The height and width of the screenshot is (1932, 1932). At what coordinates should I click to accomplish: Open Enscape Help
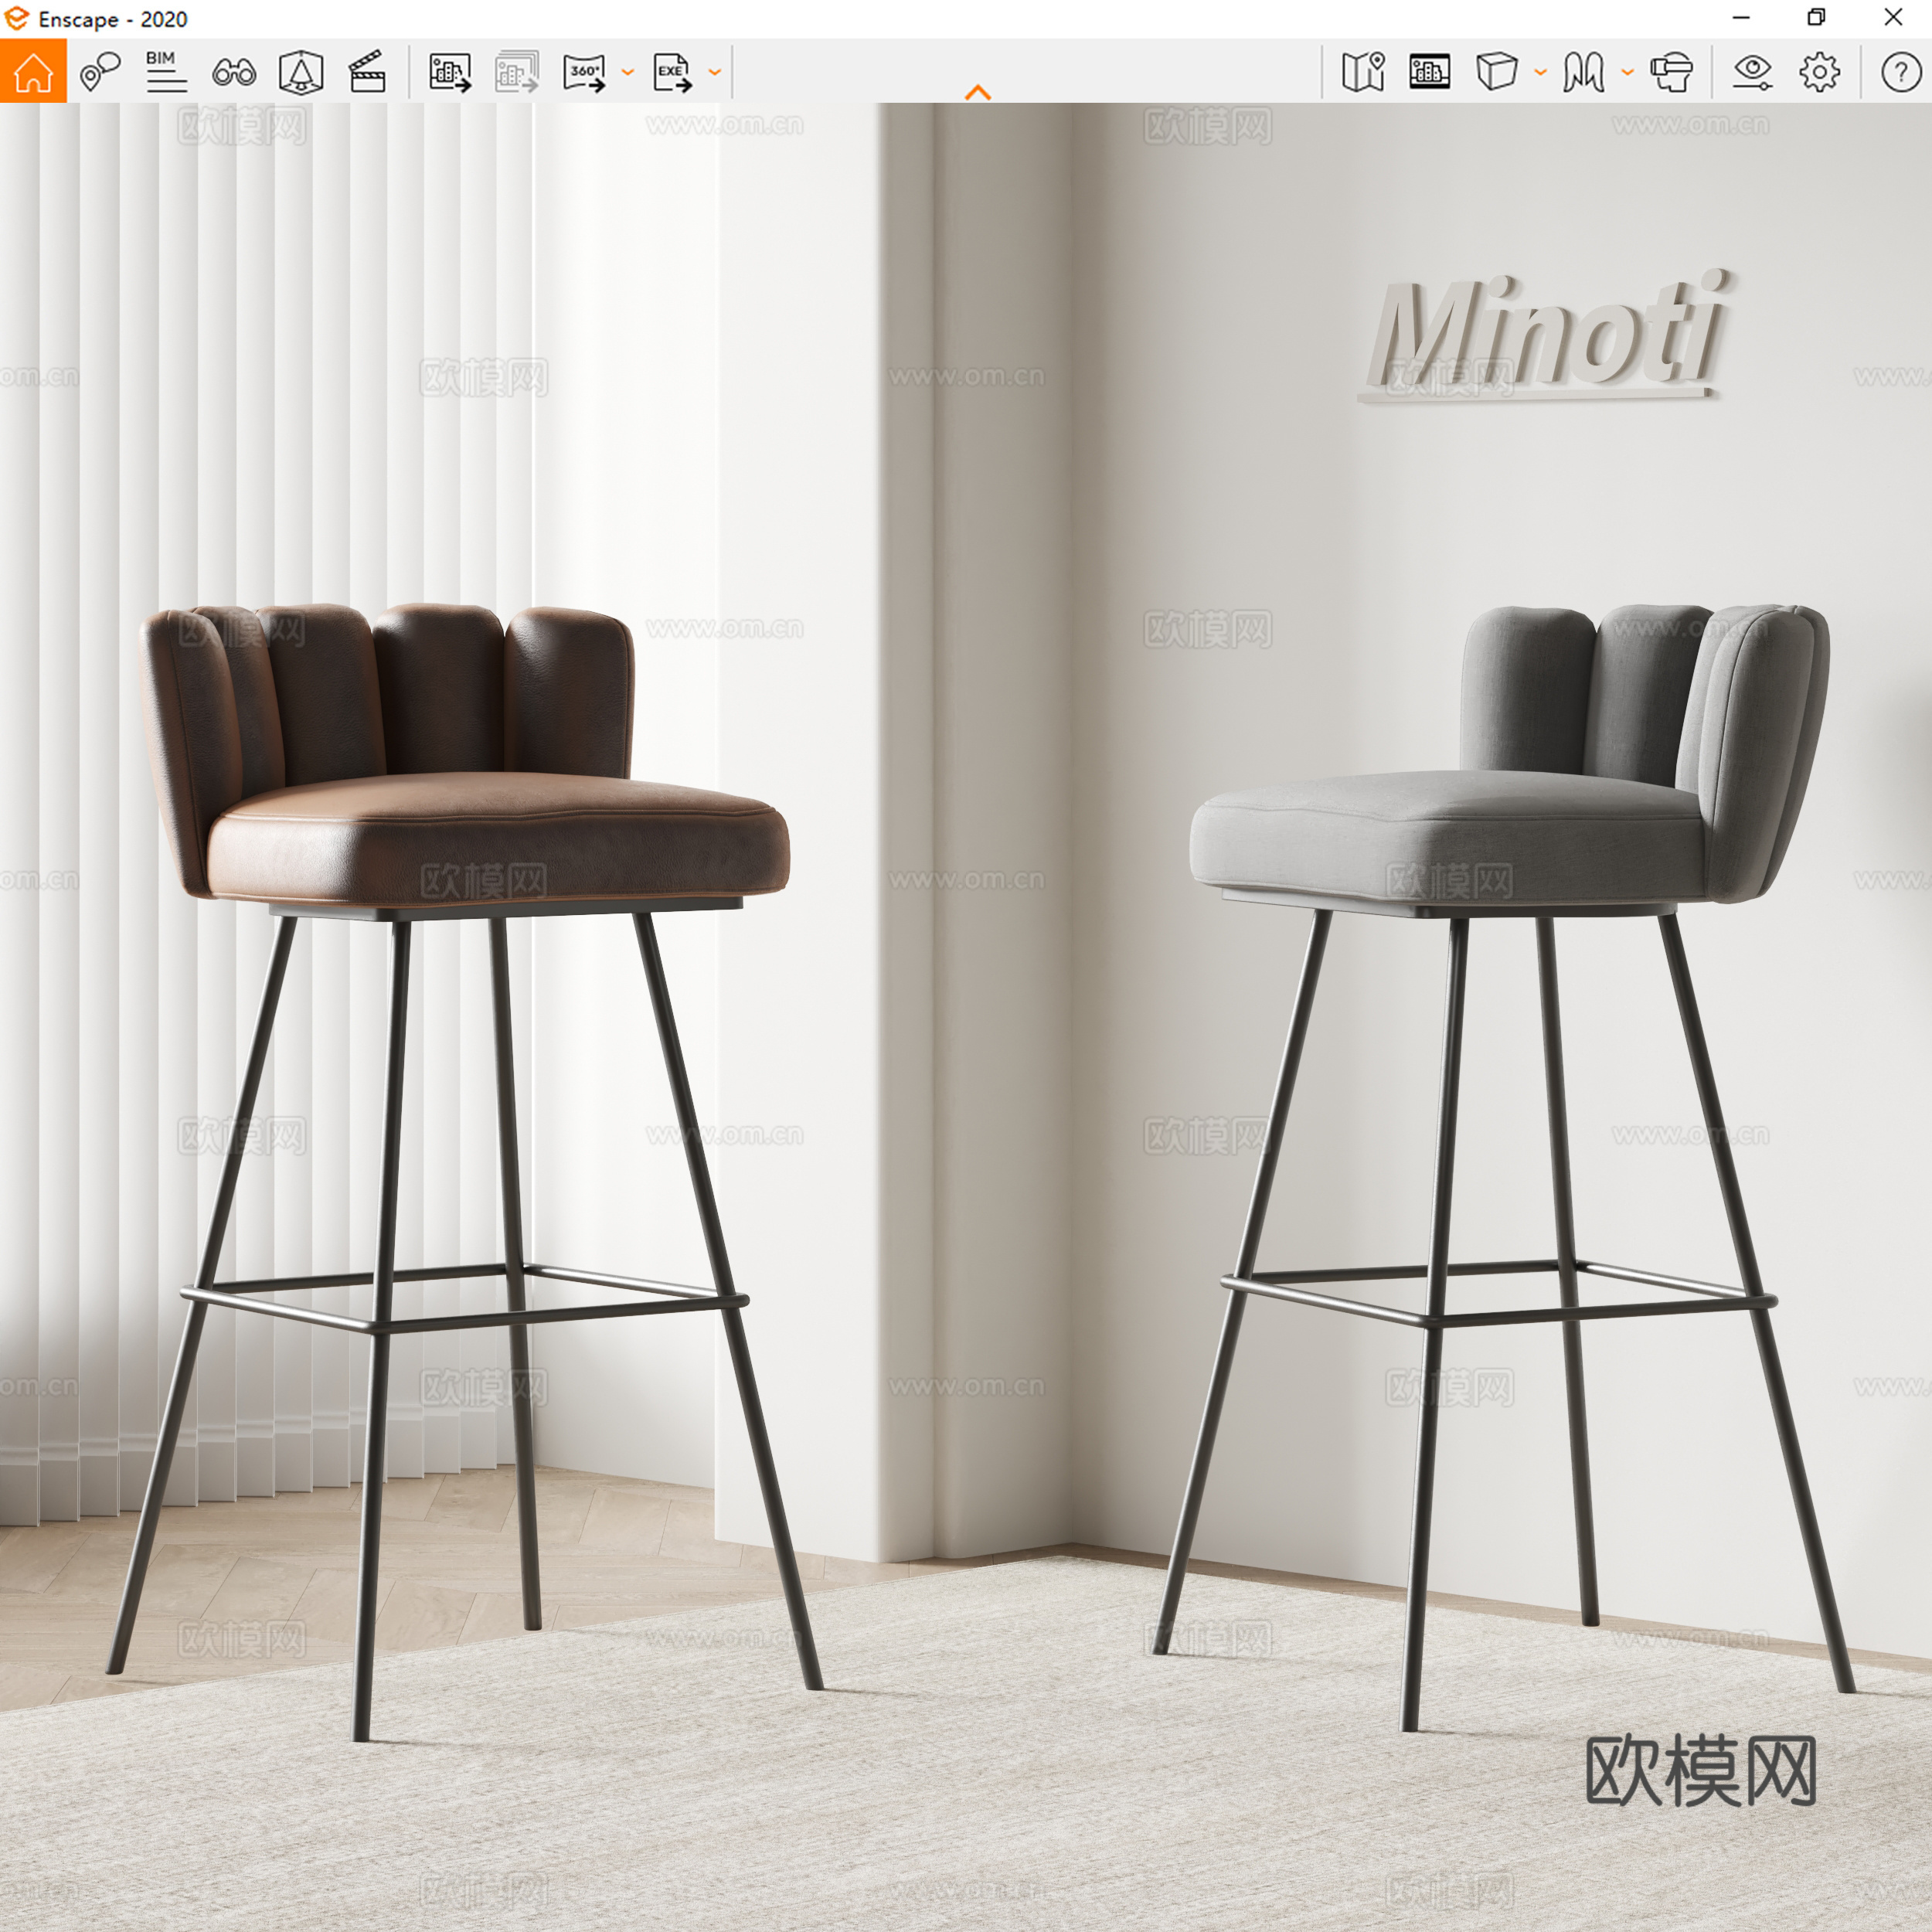[1893, 71]
